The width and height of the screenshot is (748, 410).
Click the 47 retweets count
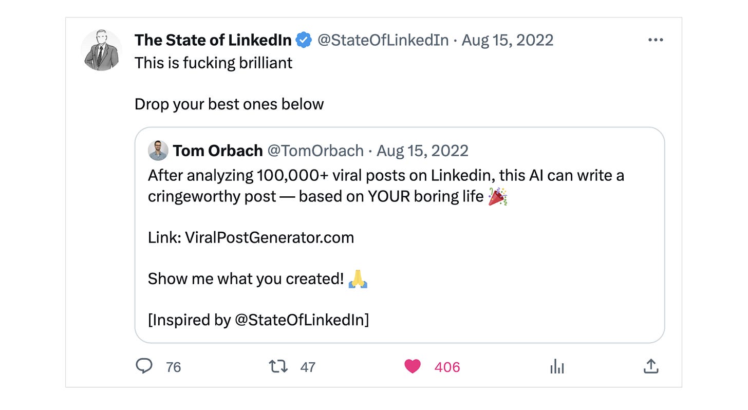[x=308, y=367]
